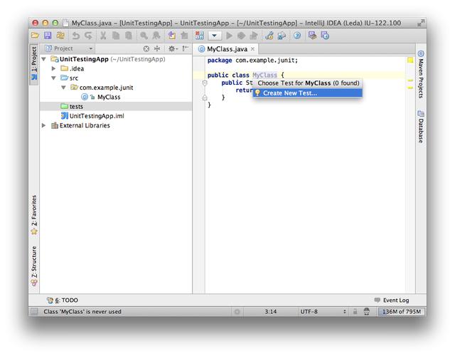The image size is (455, 356).
Task: Click the Synchronize toolbar icon
Action: click(x=60, y=36)
